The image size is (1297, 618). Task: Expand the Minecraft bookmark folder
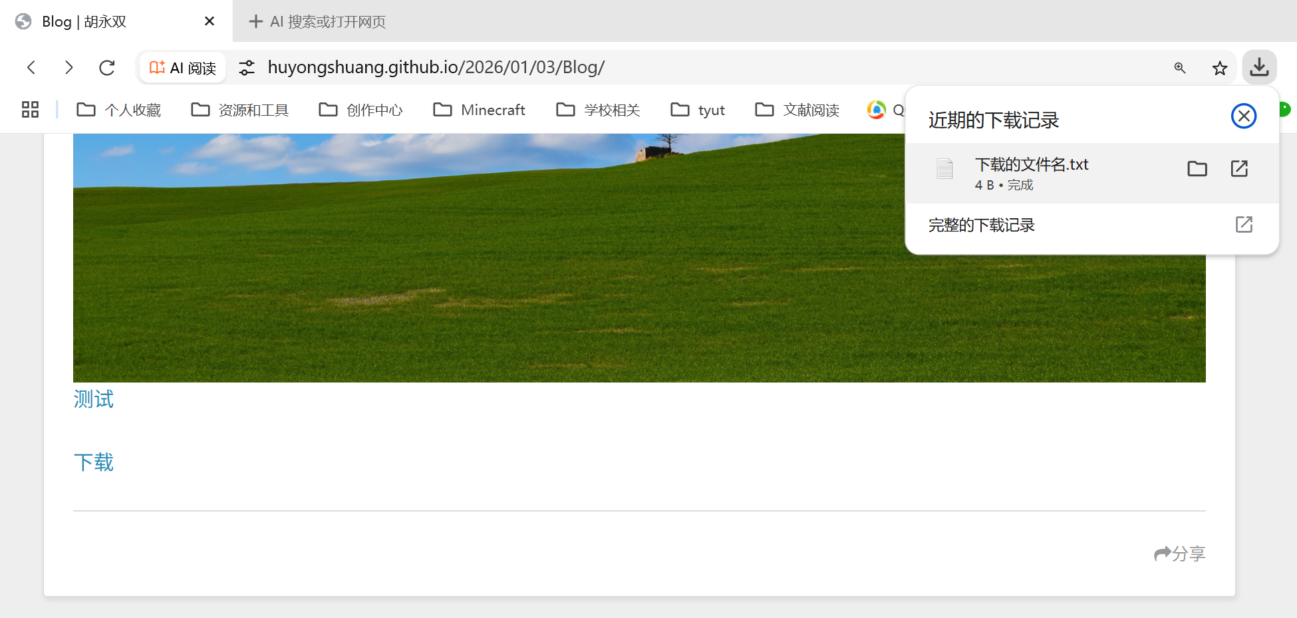[480, 110]
